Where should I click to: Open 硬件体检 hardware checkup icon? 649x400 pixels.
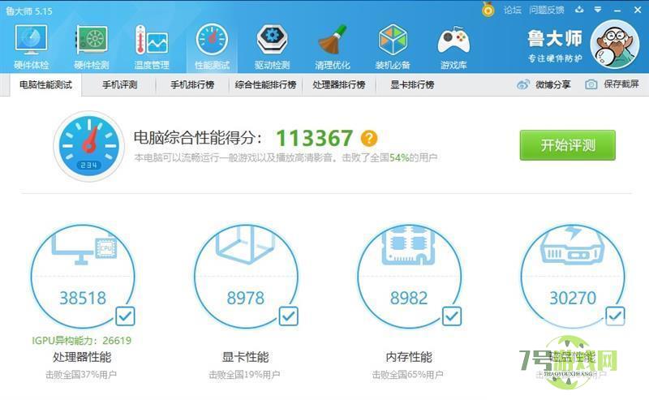tap(31, 41)
